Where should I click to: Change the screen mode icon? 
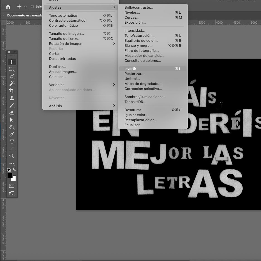pos(12,193)
